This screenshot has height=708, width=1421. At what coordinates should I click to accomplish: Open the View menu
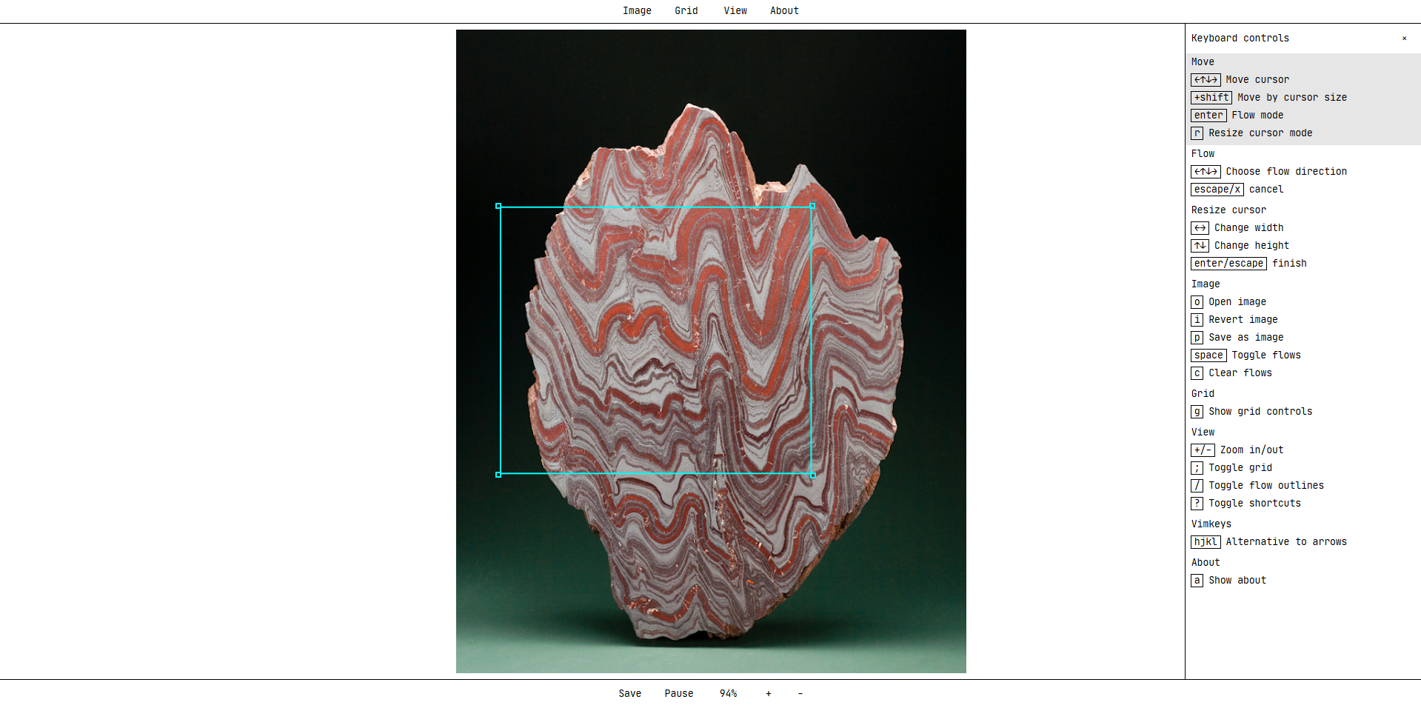pos(735,11)
